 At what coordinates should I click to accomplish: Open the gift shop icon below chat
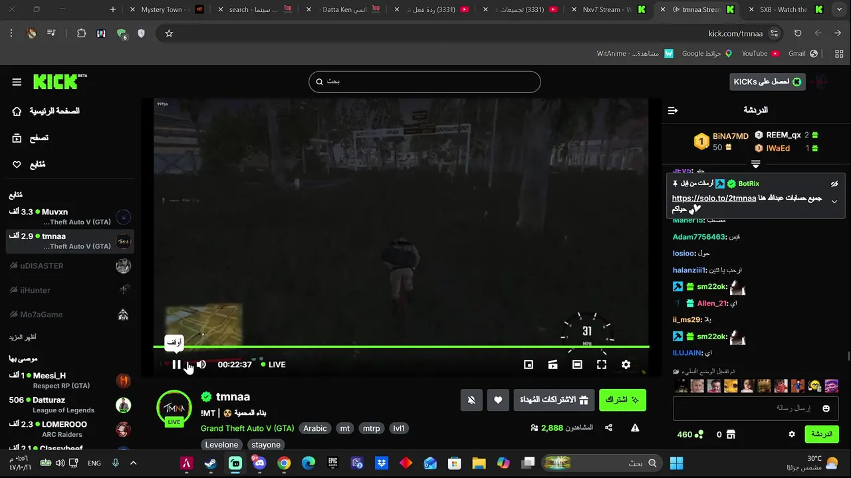pos(731,434)
